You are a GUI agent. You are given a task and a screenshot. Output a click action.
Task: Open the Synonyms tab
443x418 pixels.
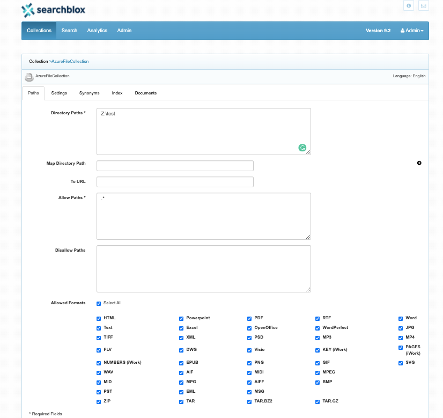click(x=89, y=93)
